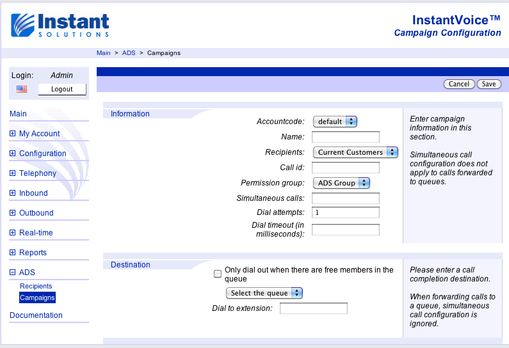
Task: Expand the Telephony plus icon
Action: [x=13, y=173]
